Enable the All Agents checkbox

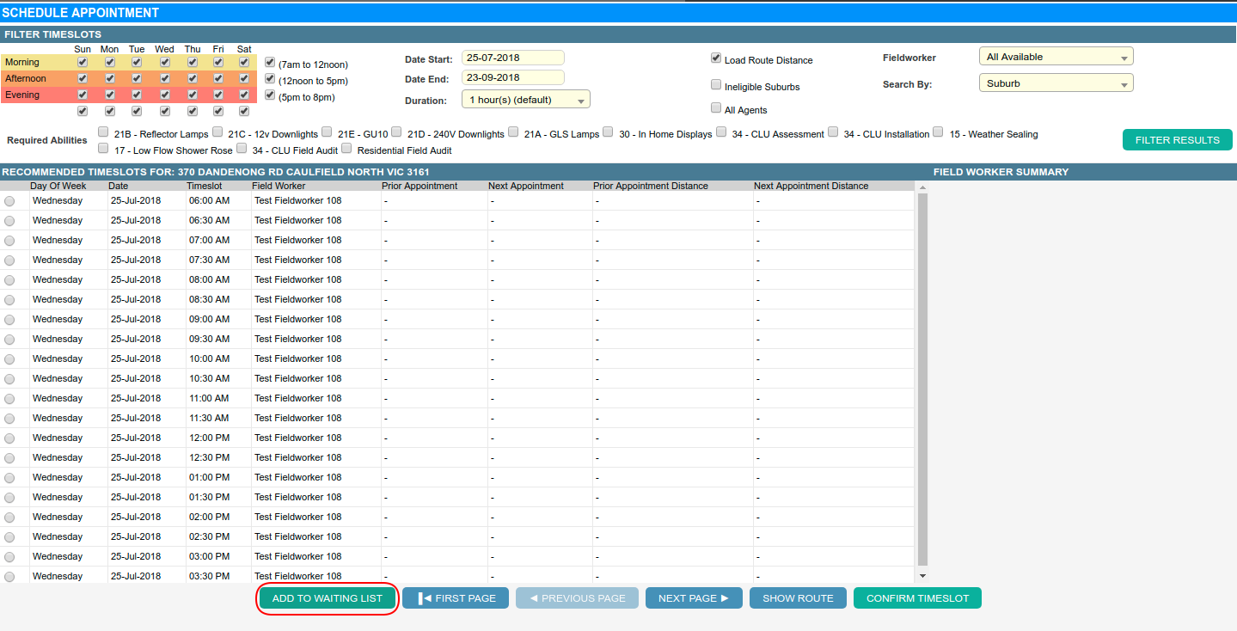click(716, 108)
